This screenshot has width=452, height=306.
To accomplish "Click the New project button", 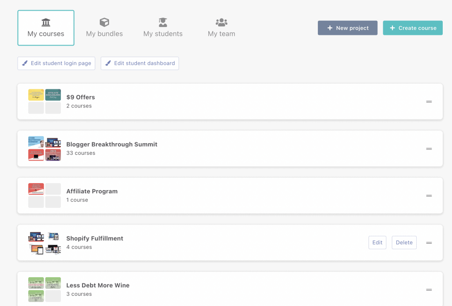I will (x=347, y=27).
